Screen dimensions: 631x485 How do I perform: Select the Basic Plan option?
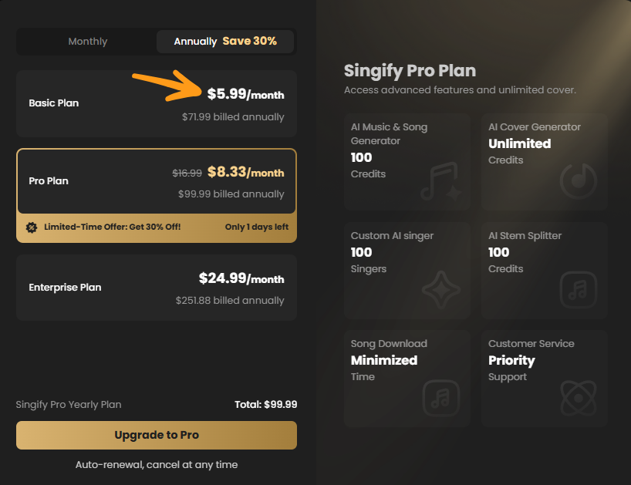click(x=157, y=103)
